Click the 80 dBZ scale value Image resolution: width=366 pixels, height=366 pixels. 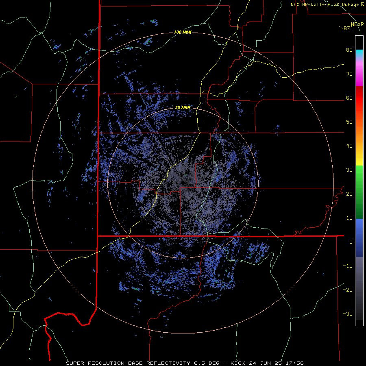click(x=349, y=50)
